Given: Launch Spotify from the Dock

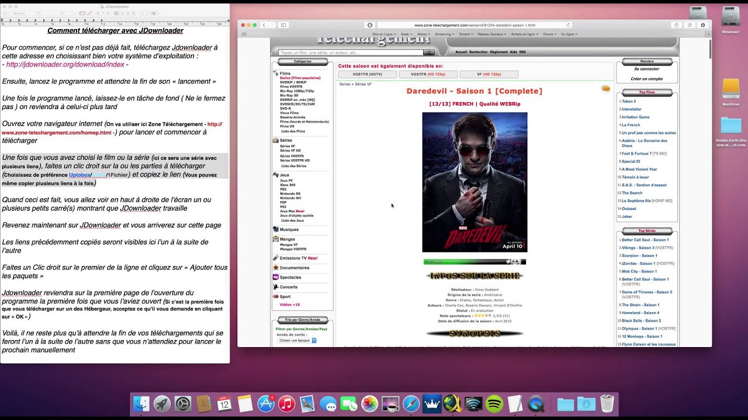Looking at the screenshot, I should click(x=494, y=404).
